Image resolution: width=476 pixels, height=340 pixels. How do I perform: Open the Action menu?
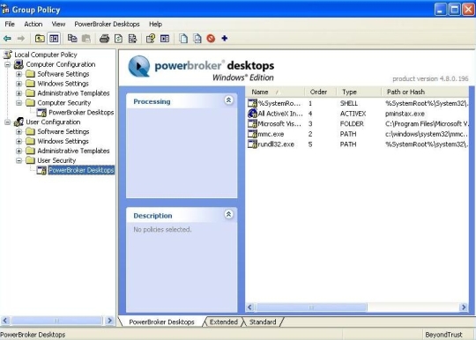[x=33, y=24]
